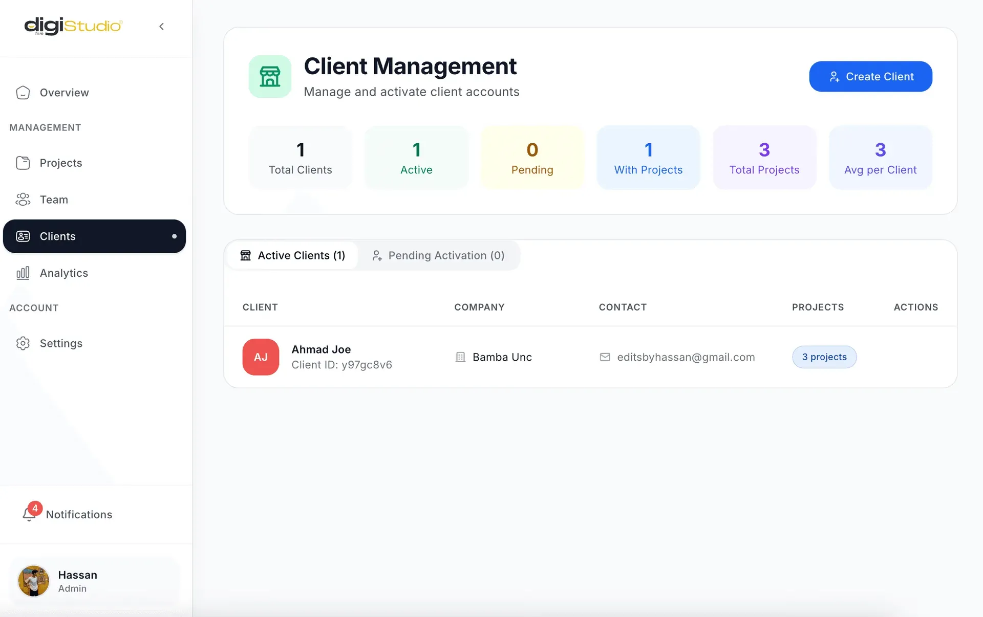This screenshot has width=983, height=617.
Task: Click the Create Client button
Action: (x=870, y=76)
